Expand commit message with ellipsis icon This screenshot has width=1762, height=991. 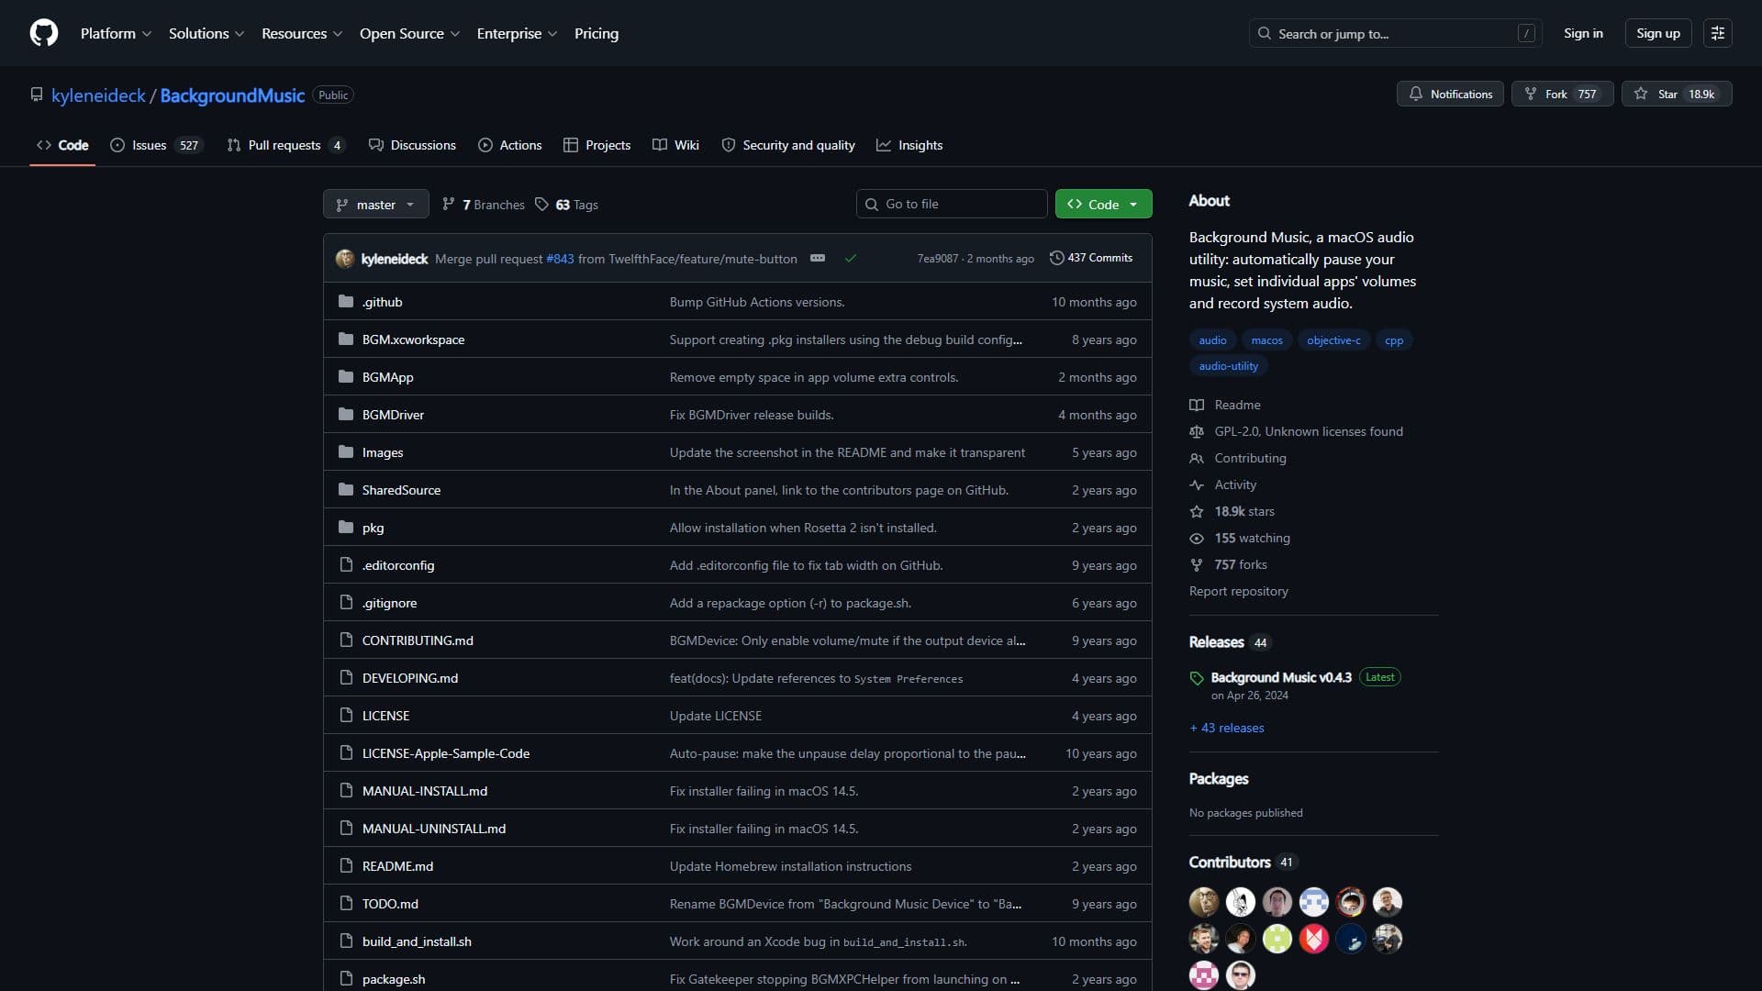[818, 259]
